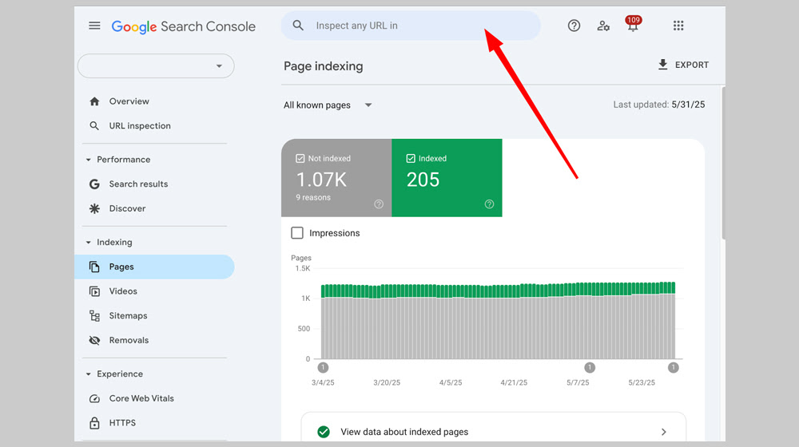The image size is (799, 447).
Task: Enable the Impressions checkbox
Action: [297, 233]
